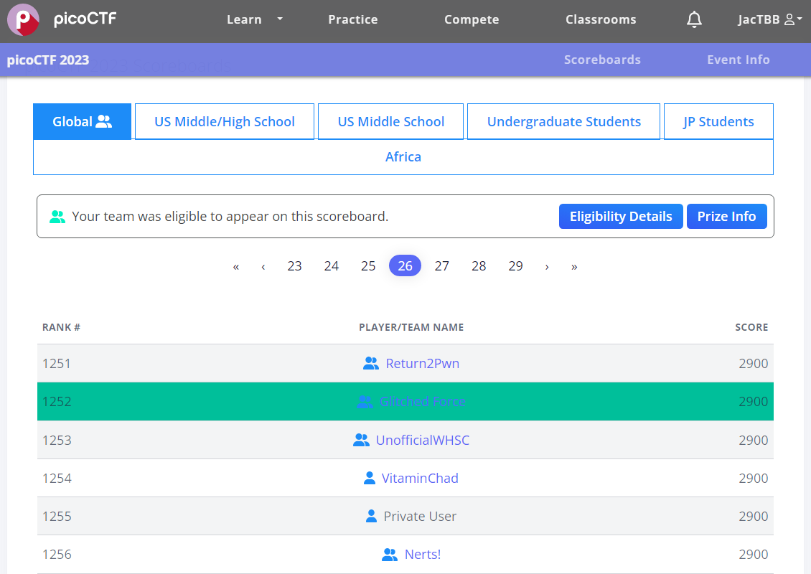Image resolution: width=811 pixels, height=574 pixels.
Task: Click the 2900 score for VitaminChad
Action: pyautogui.click(x=753, y=479)
